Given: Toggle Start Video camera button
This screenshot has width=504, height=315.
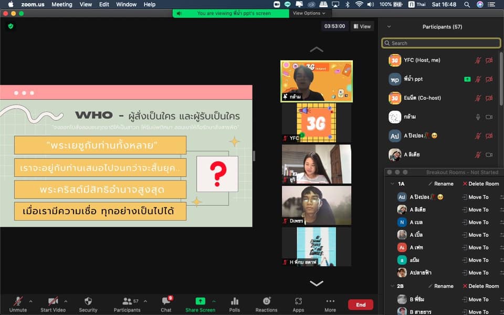Looking at the screenshot, I should [53, 301].
